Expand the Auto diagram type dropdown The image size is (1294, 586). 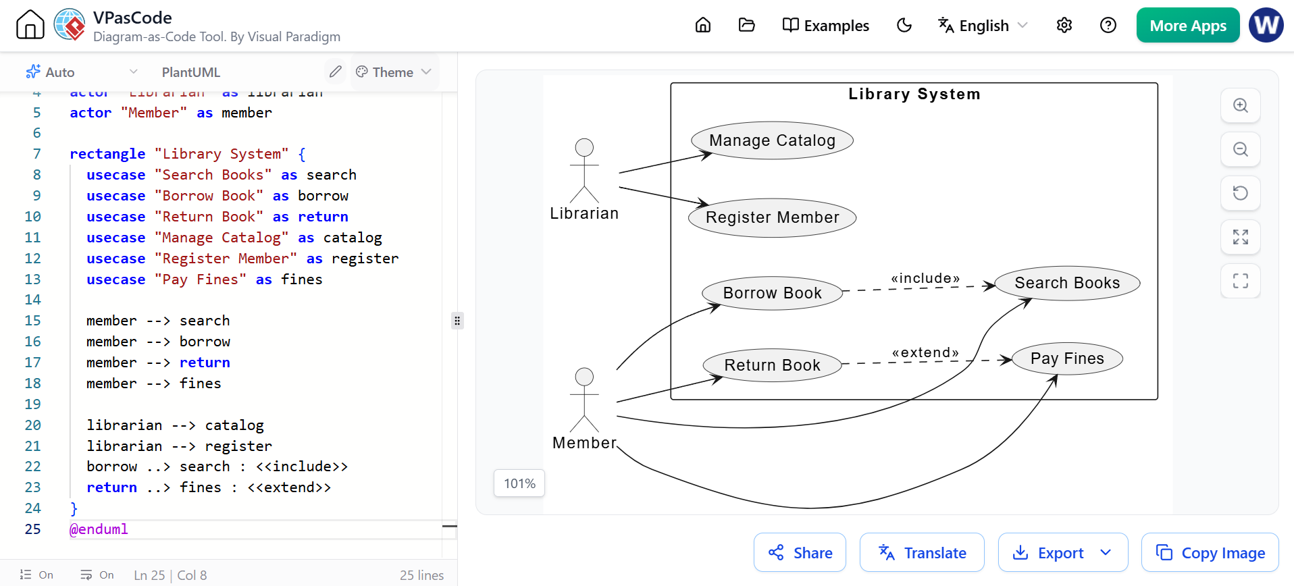[81, 72]
